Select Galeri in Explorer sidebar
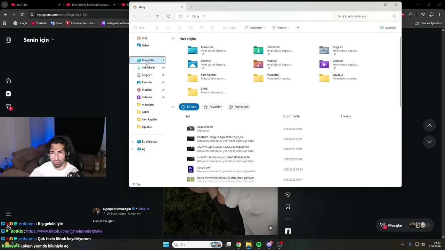Viewport: 445px width, 250px height. [x=145, y=45]
